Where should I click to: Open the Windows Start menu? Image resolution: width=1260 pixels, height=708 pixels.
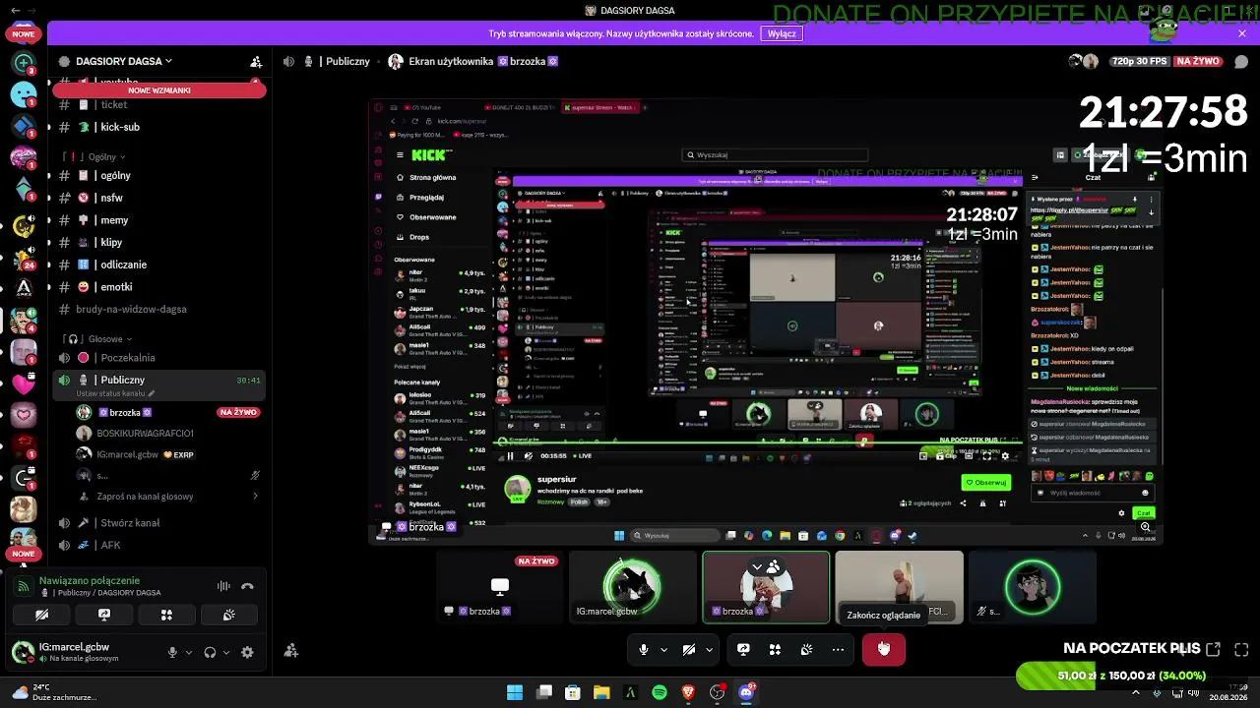[515, 692]
